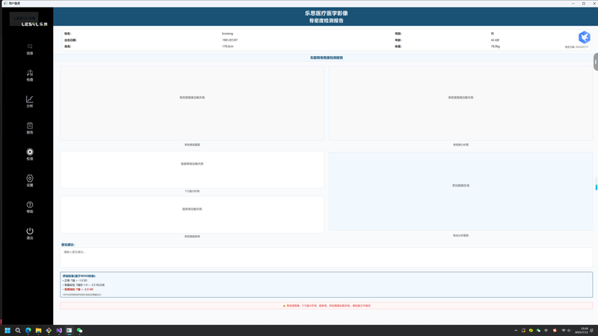
Task: Click the LESYL logo at sidebar top
Action: (x=28, y=20)
